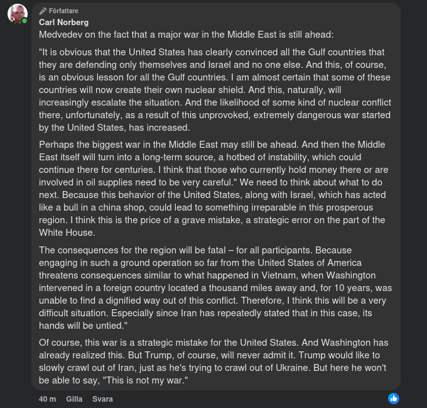Image resolution: width=427 pixels, height=408 pixels.
Task: Click paragraph starting 'The consequences for the region'
Action: point(213,288)
